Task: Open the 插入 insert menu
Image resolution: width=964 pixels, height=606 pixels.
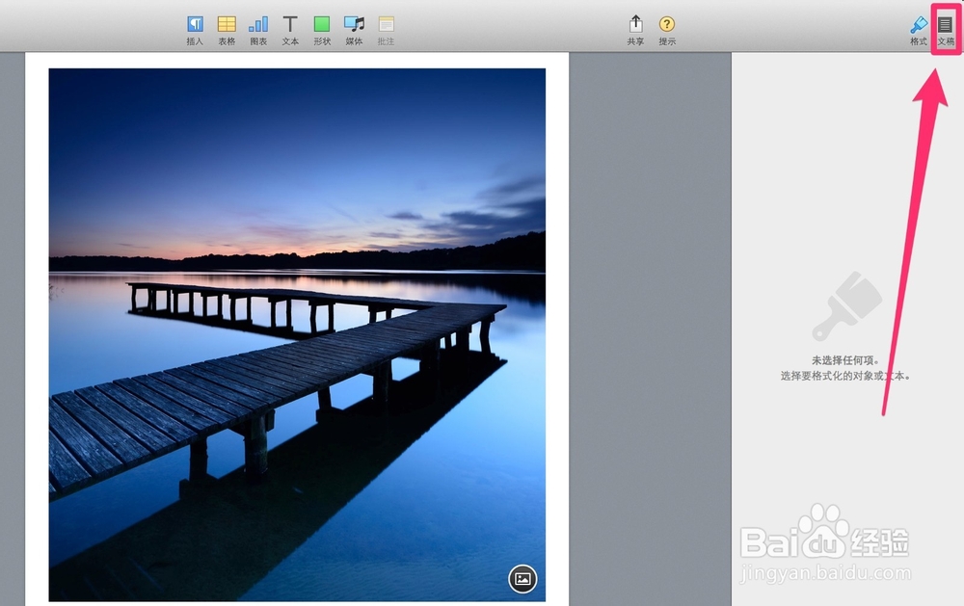Action: click(x=195, y=30)
